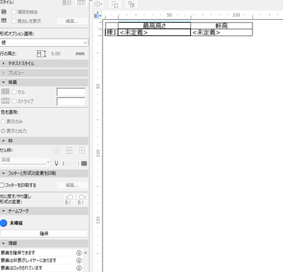
Task: Open info icon for 要素を確保できます
Action: tap(79, 253)
